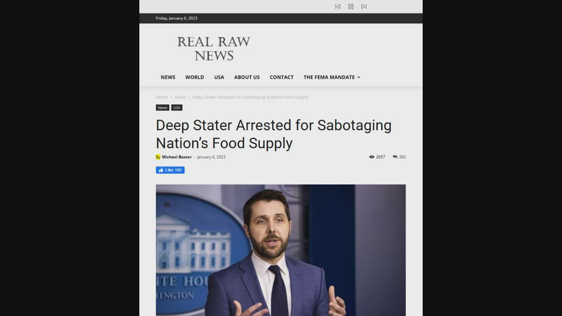Click the eye views icon
562x316 pixels.
point(371,157)
